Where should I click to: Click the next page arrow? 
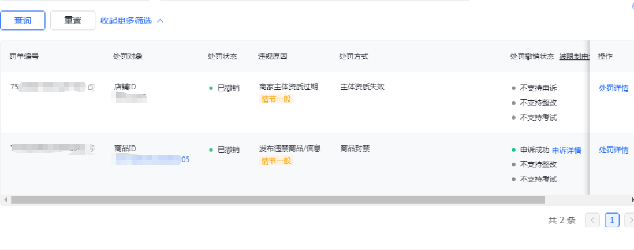pyautogui.click(x=629, y=220)
